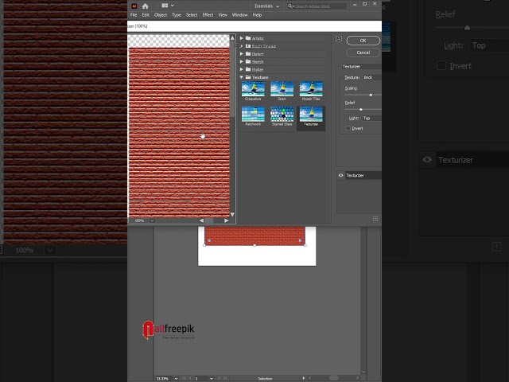Viewport: 509px width, 382px height.
Task: Click the horizontal document scrollbar thumb
Action: click(334, 378)
